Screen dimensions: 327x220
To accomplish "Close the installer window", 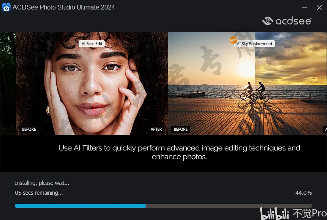I will pyautogui.click(x=319, y=8).
